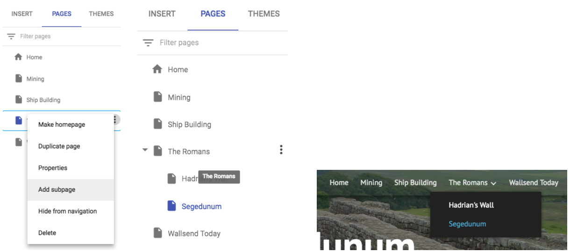Viewport: 570px width, 252px height.
Task: Click the Home house icon in large pages list
Action: [157, 70]
